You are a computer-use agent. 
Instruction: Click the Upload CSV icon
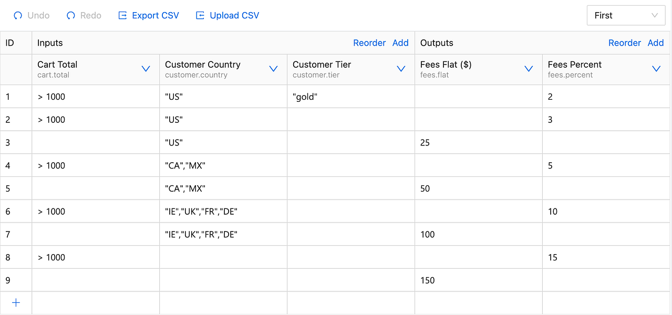200,16
